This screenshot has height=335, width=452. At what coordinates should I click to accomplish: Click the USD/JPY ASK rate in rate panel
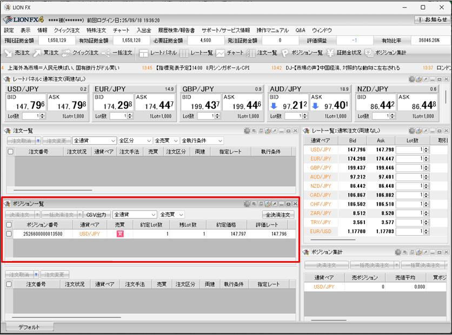coord(68,104)
